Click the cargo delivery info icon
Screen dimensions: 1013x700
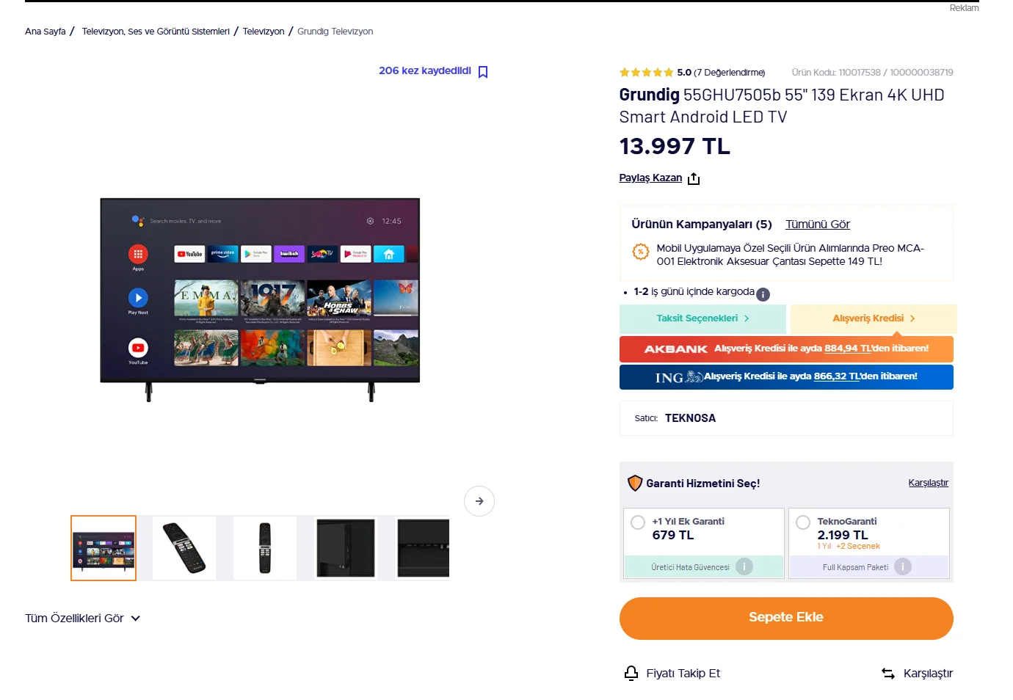point(763,294)
